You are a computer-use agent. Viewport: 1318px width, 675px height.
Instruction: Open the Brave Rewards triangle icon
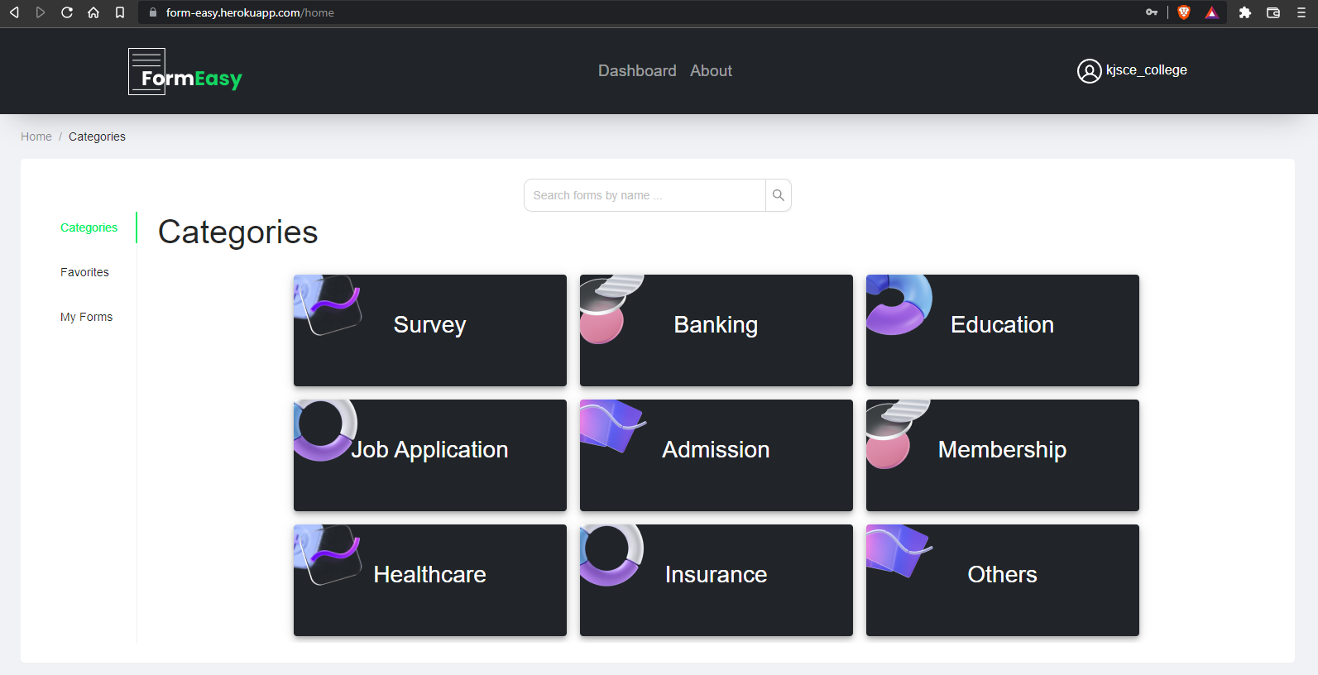click(x=1212, y=12)
